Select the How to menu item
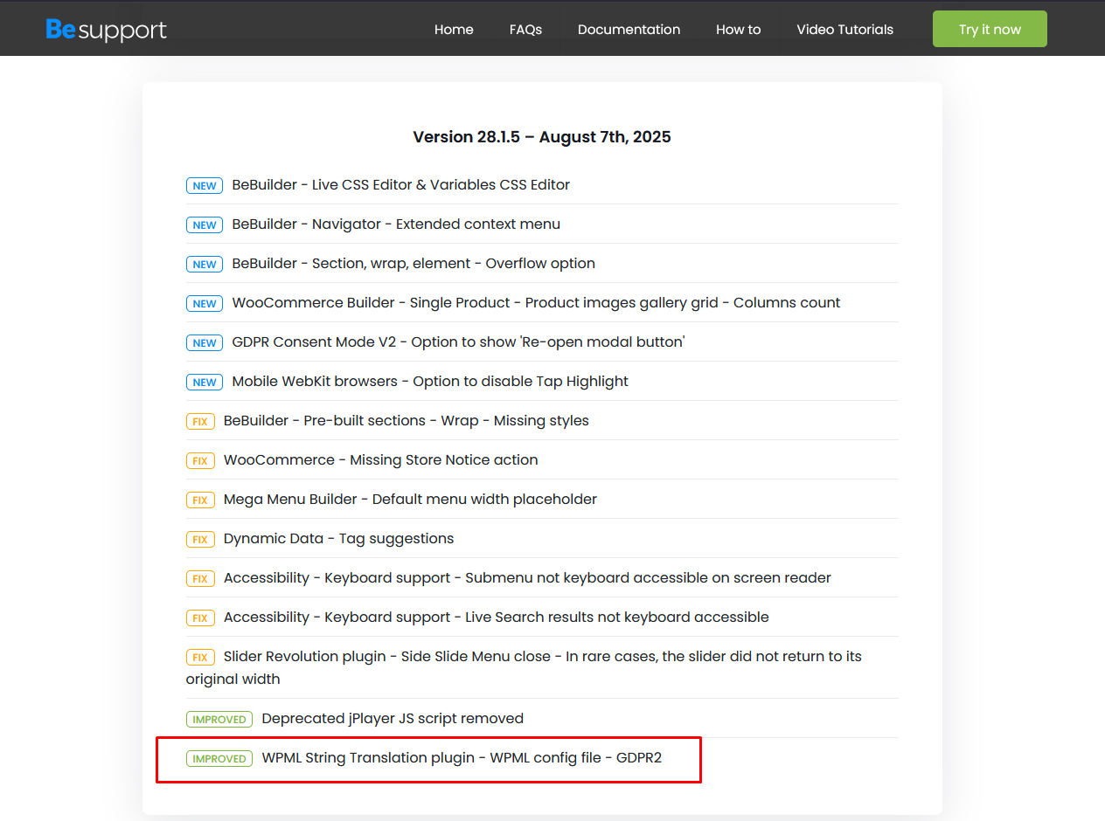1105x821 pixels. 738,30
